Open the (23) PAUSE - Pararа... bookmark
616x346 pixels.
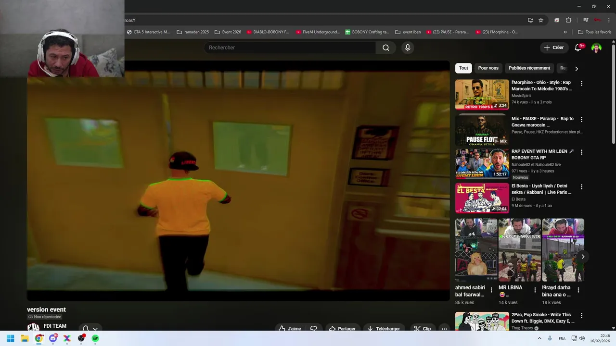coord(447,32)
